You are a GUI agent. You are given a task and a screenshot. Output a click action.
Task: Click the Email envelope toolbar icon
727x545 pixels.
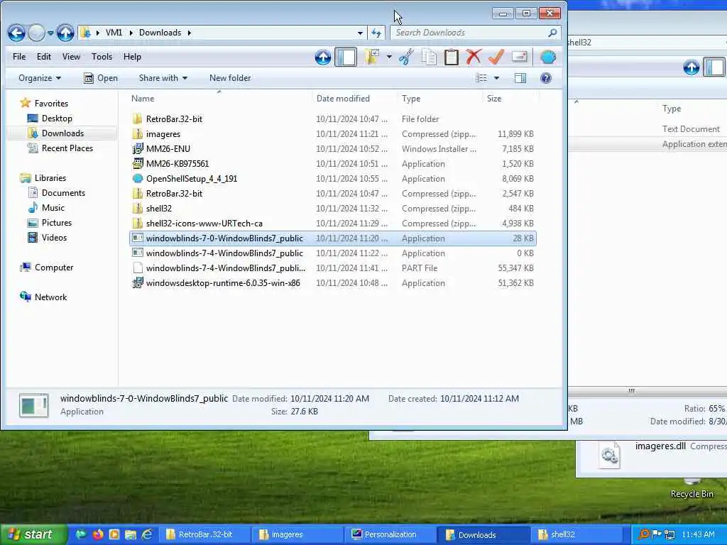pyautogui.click(x=519, y=57)
